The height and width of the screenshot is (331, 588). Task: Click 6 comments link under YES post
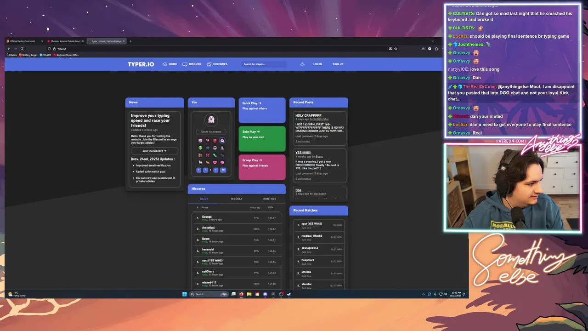pos(303,178)
